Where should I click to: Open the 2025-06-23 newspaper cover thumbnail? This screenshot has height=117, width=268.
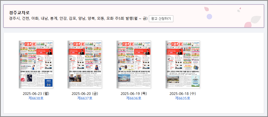[x=36, y=64]
